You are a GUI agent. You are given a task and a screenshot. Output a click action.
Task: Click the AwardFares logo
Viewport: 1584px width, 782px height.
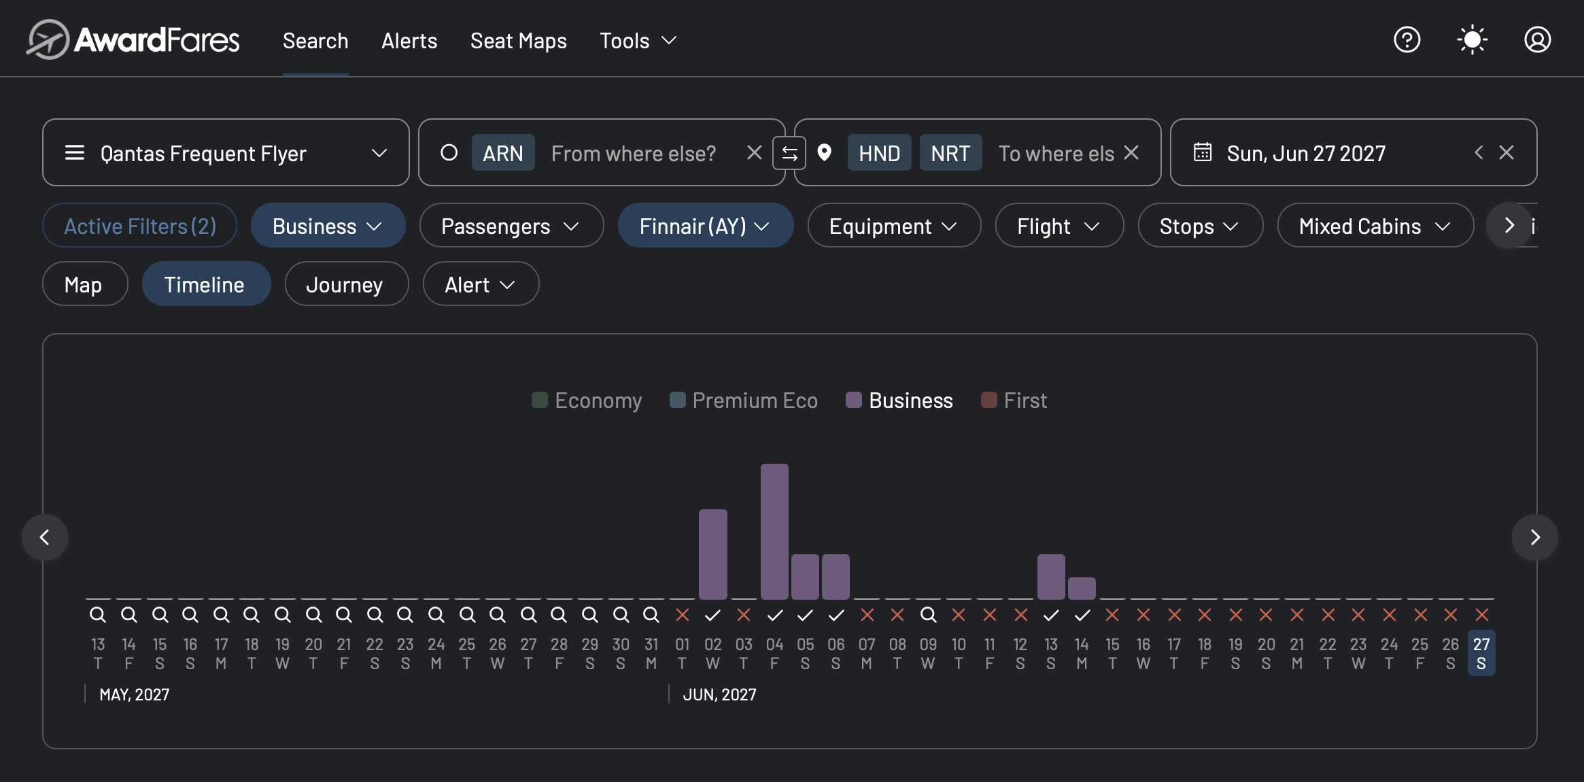tap(133, 39)
